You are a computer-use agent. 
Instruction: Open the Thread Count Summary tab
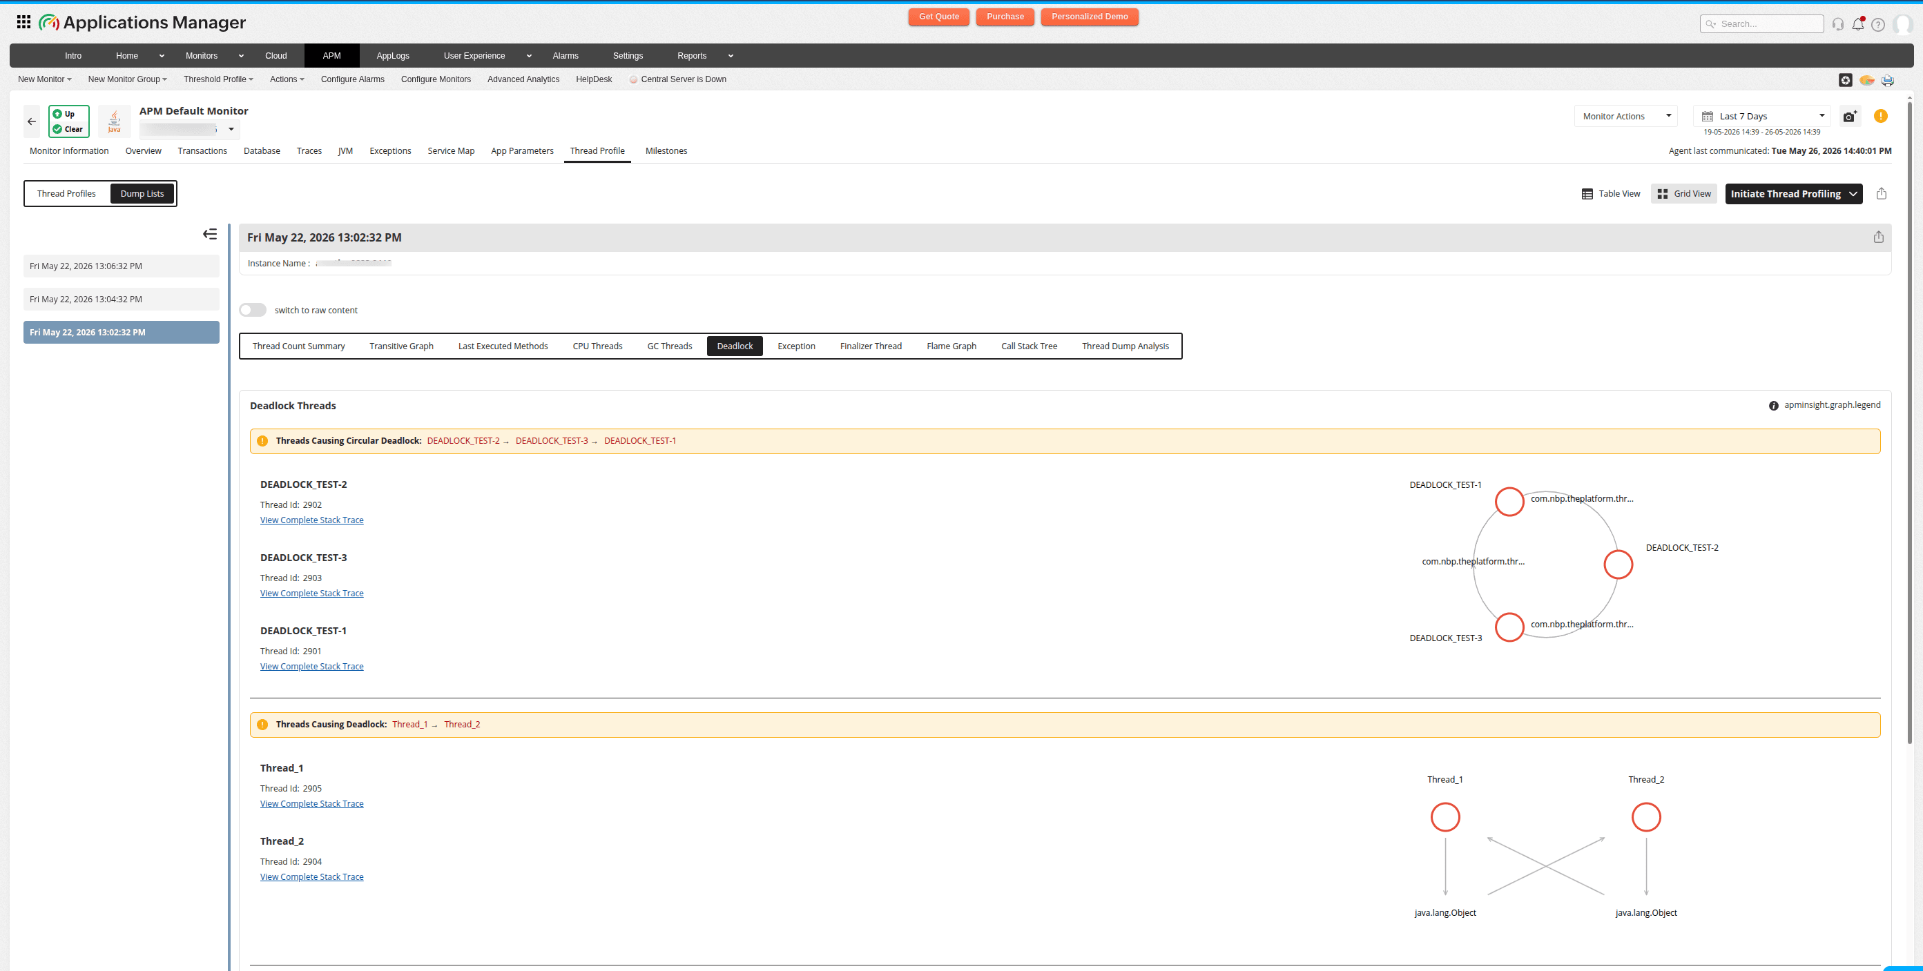[298, 346]
